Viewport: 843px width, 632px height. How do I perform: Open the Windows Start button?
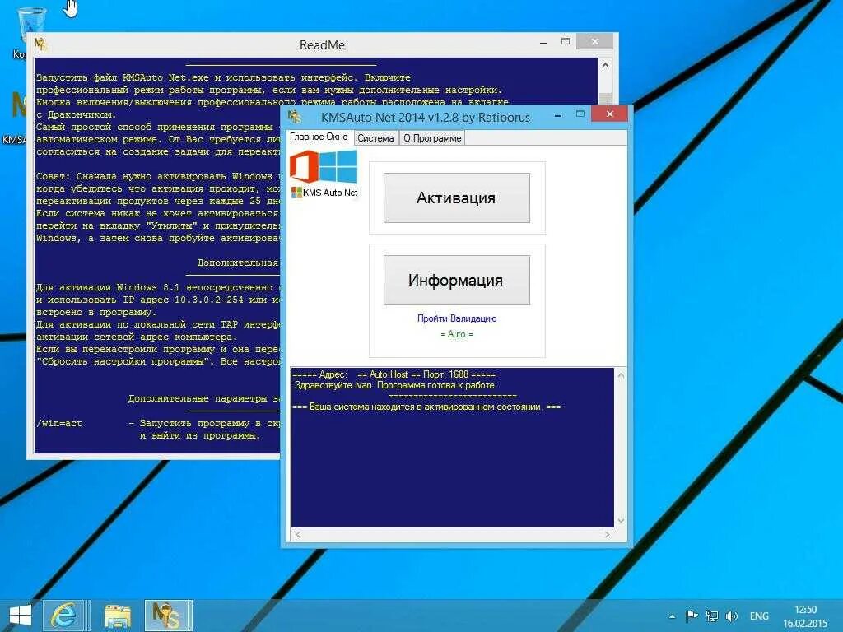(21, 616)
